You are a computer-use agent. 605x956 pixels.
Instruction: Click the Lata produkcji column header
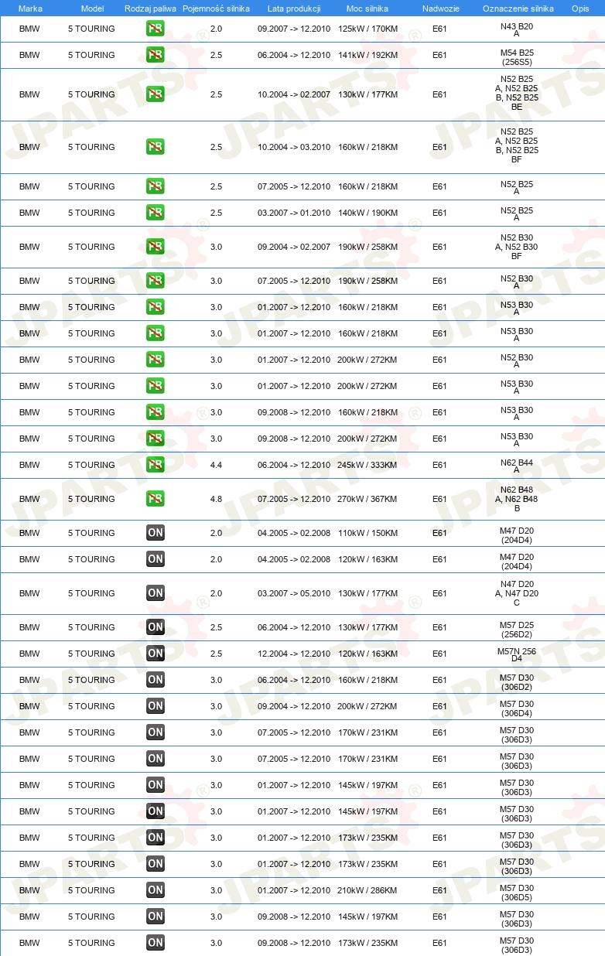coord(294,9)
